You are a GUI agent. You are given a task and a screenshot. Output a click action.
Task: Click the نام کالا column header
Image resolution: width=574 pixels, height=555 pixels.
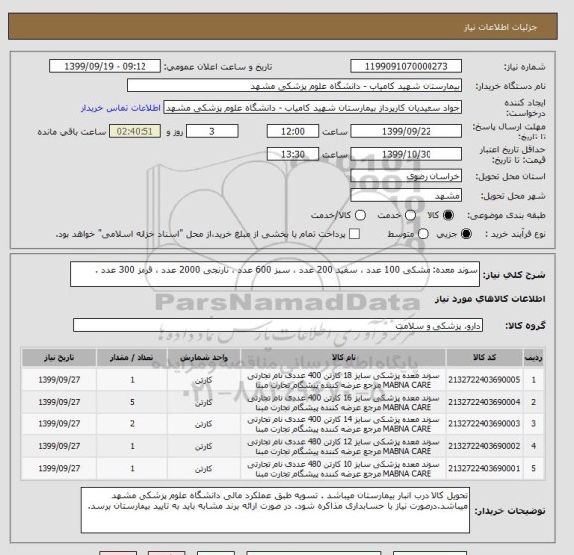coord(344,358)
